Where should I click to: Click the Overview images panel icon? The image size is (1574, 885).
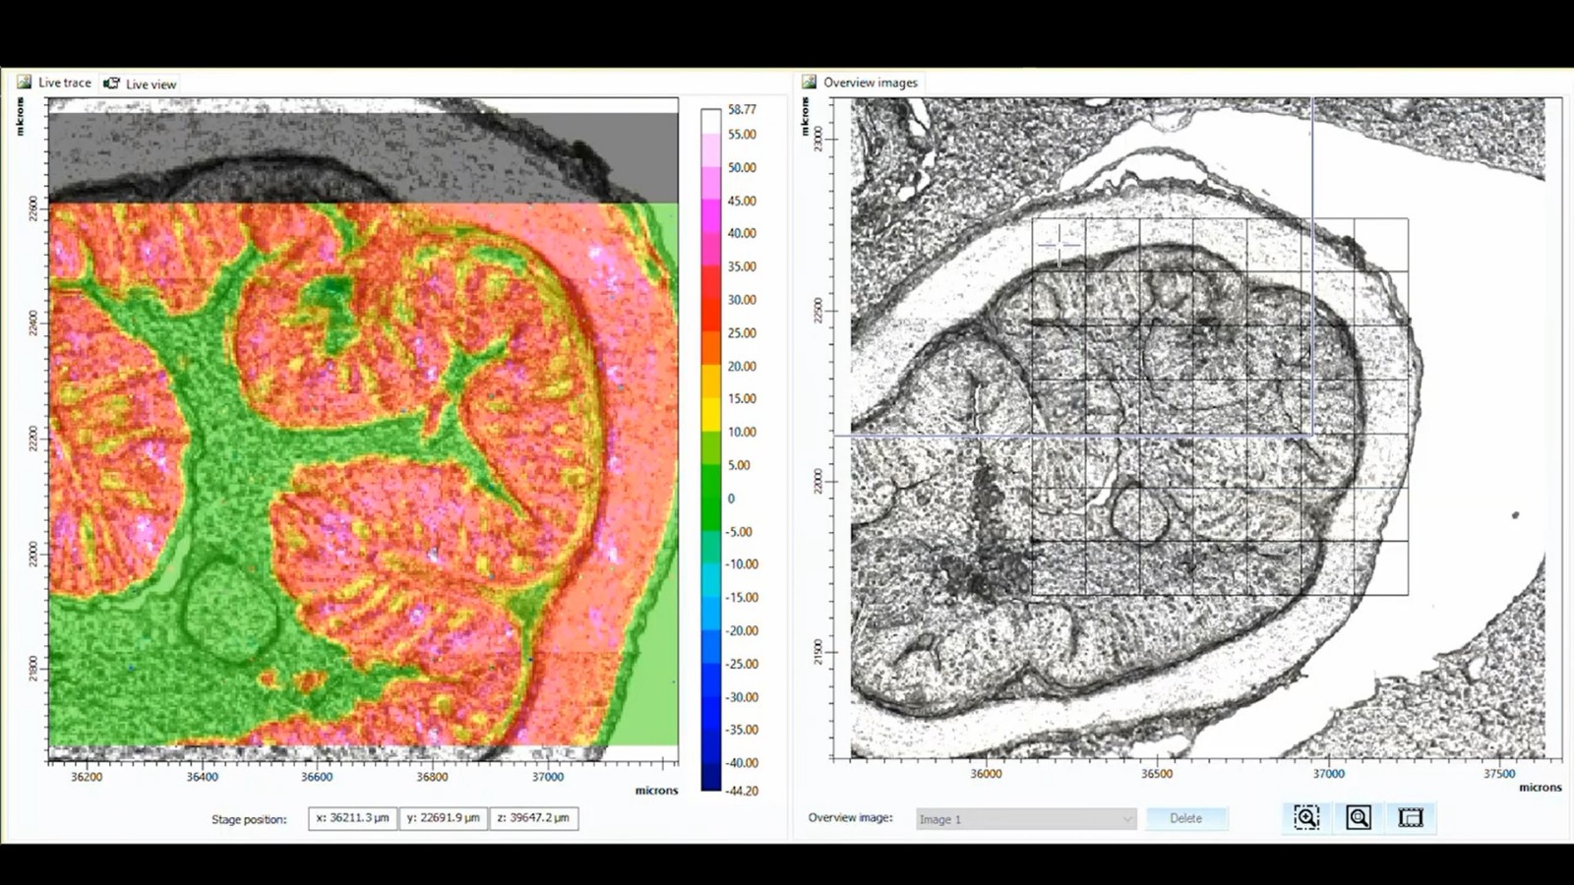[810, 83]
